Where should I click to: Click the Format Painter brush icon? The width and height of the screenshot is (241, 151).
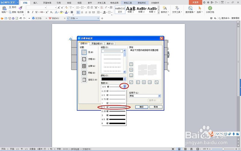click(x=20, y=8)
